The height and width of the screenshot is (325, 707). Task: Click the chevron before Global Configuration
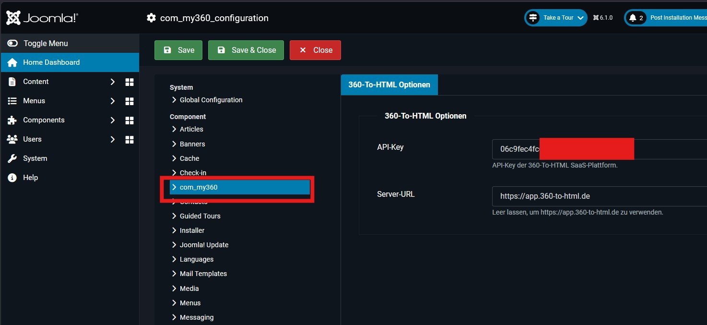174,100
